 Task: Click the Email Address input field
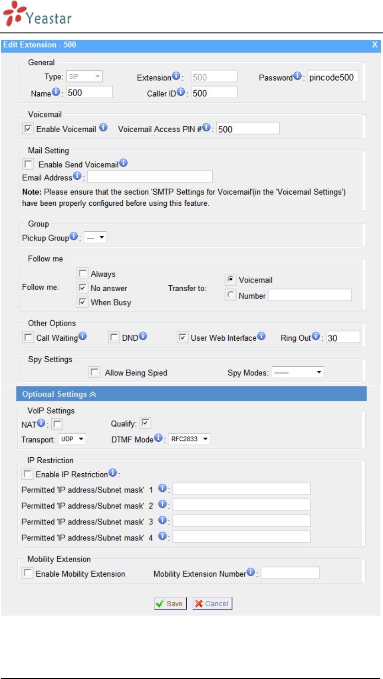(x=150, y=176)
